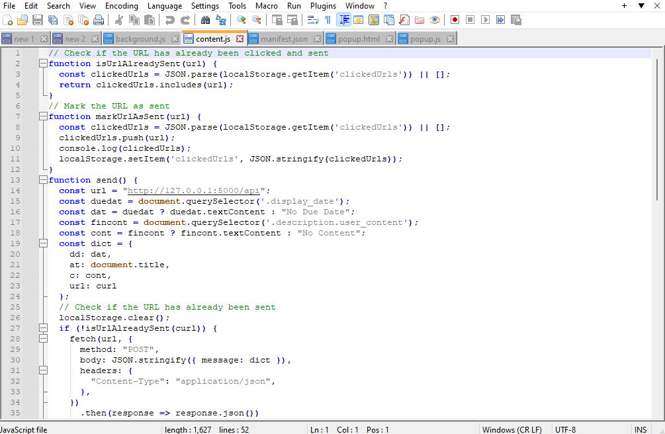665x434 pixels.
Task: Click the Save All icon
Action: [x=53, y=20]
